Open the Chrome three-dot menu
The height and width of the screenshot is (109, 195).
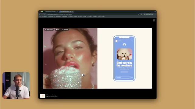pos(155,14)
